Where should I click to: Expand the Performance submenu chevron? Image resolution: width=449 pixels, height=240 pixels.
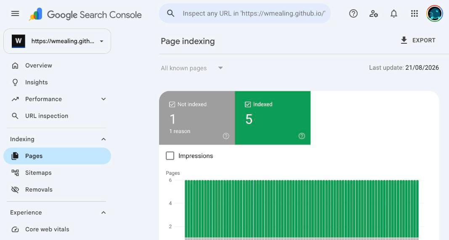(x=104, y=99)
